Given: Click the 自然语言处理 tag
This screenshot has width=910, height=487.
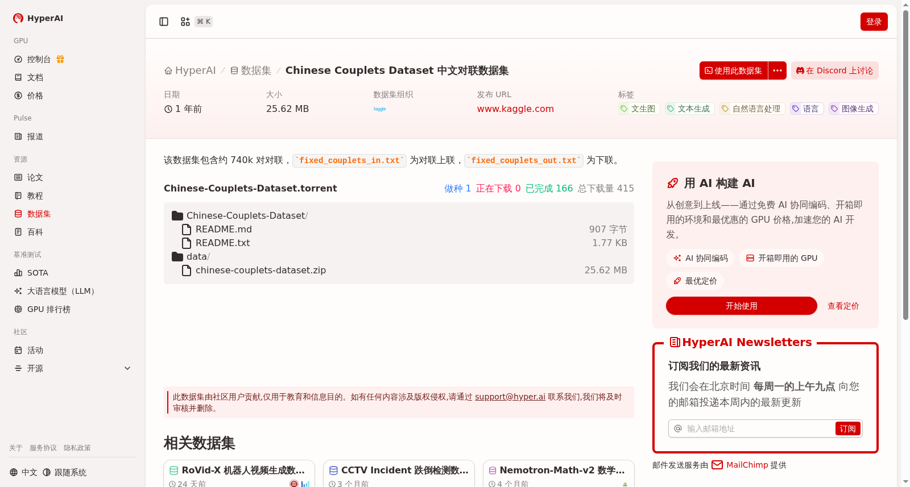Looking at the screenshot, I should pos(752,109).
